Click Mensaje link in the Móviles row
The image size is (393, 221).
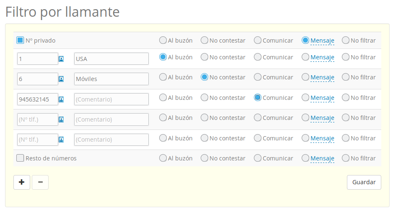(322, 77)
